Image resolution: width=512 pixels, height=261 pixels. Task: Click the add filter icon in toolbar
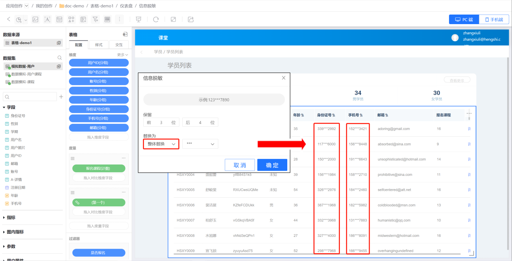coord(95,20)
